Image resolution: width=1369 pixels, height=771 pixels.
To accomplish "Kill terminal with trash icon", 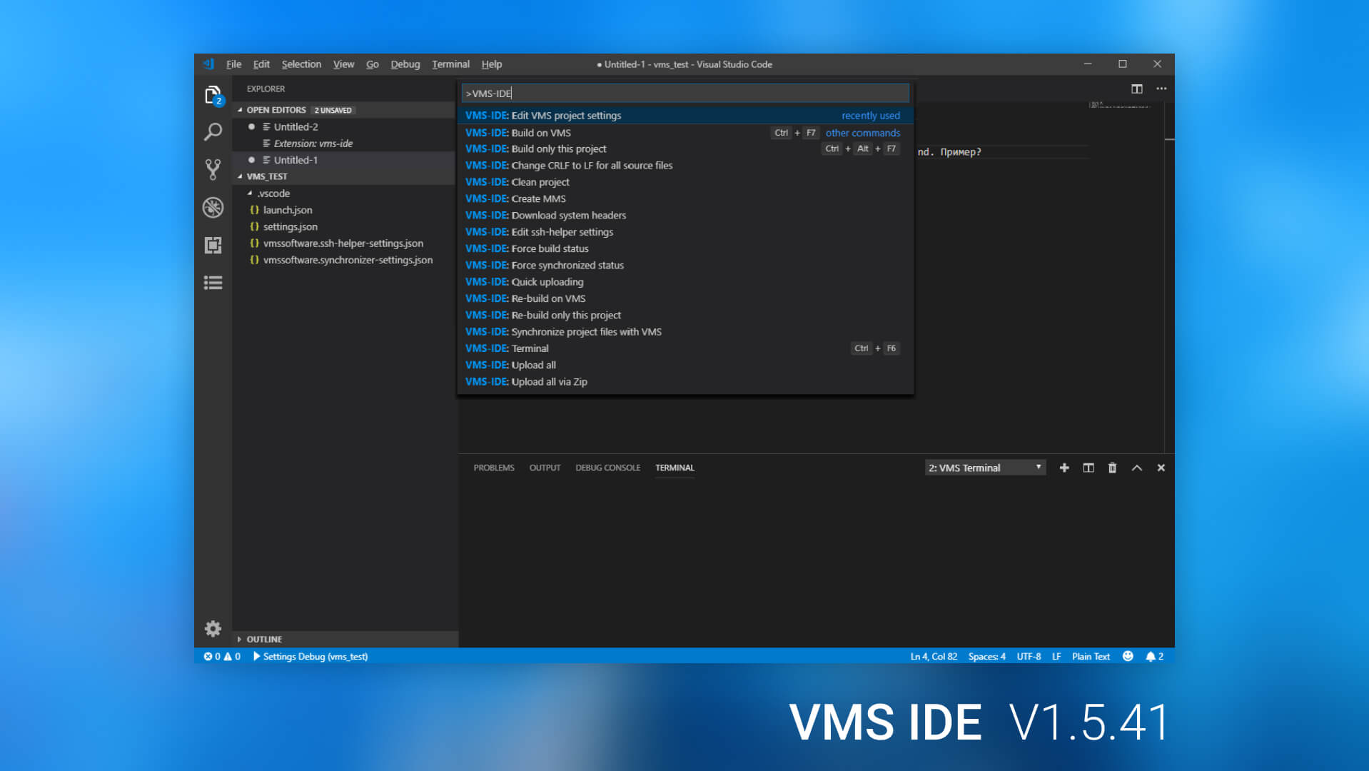I will point(1112,468).
